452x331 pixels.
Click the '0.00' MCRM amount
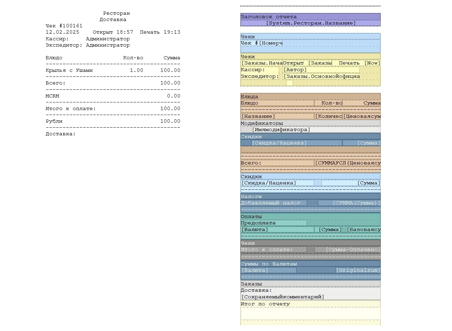174,96
